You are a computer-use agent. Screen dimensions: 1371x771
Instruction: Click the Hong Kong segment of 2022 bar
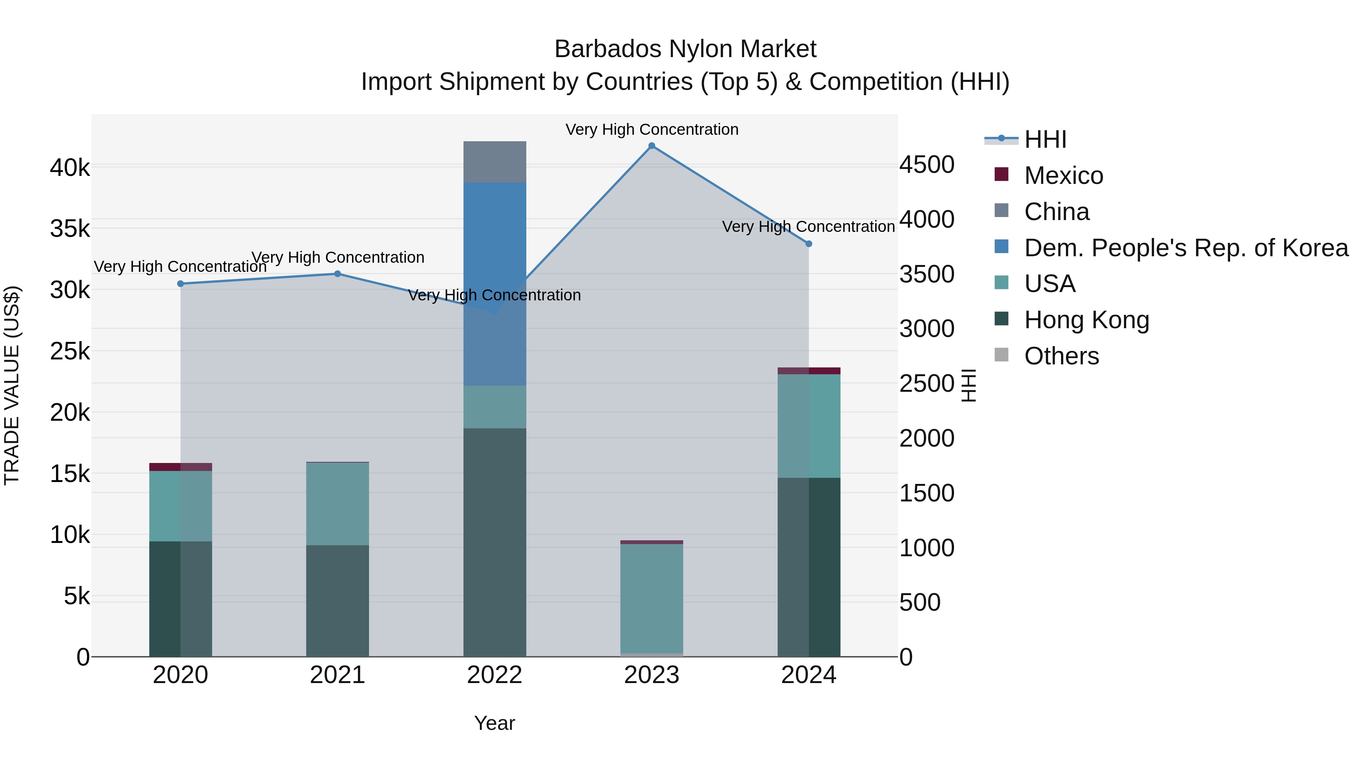click(494, 542)
